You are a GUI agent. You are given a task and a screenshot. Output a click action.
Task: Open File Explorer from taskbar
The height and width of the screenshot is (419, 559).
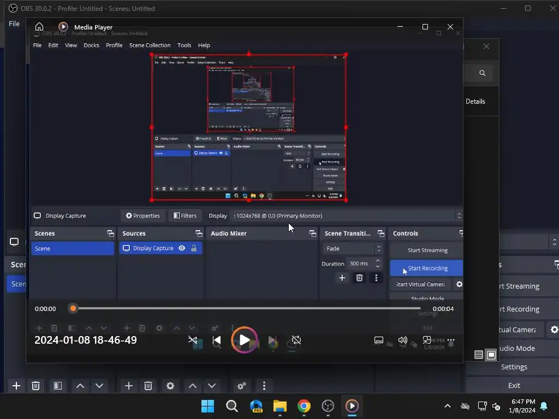[280, 406]
